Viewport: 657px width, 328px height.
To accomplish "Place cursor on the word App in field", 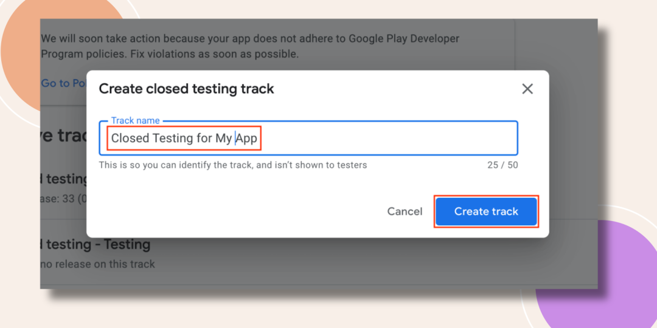I will 246,138.
